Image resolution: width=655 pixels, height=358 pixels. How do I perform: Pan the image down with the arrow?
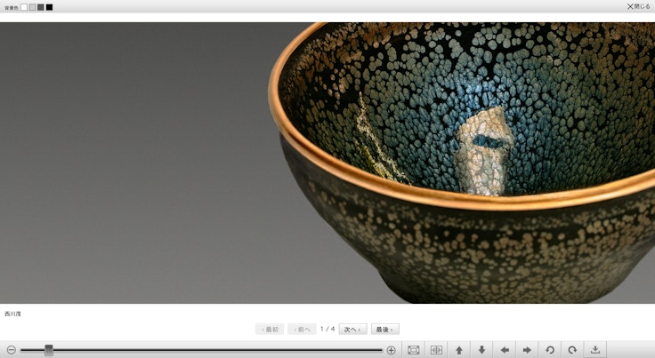coord(481,350)
